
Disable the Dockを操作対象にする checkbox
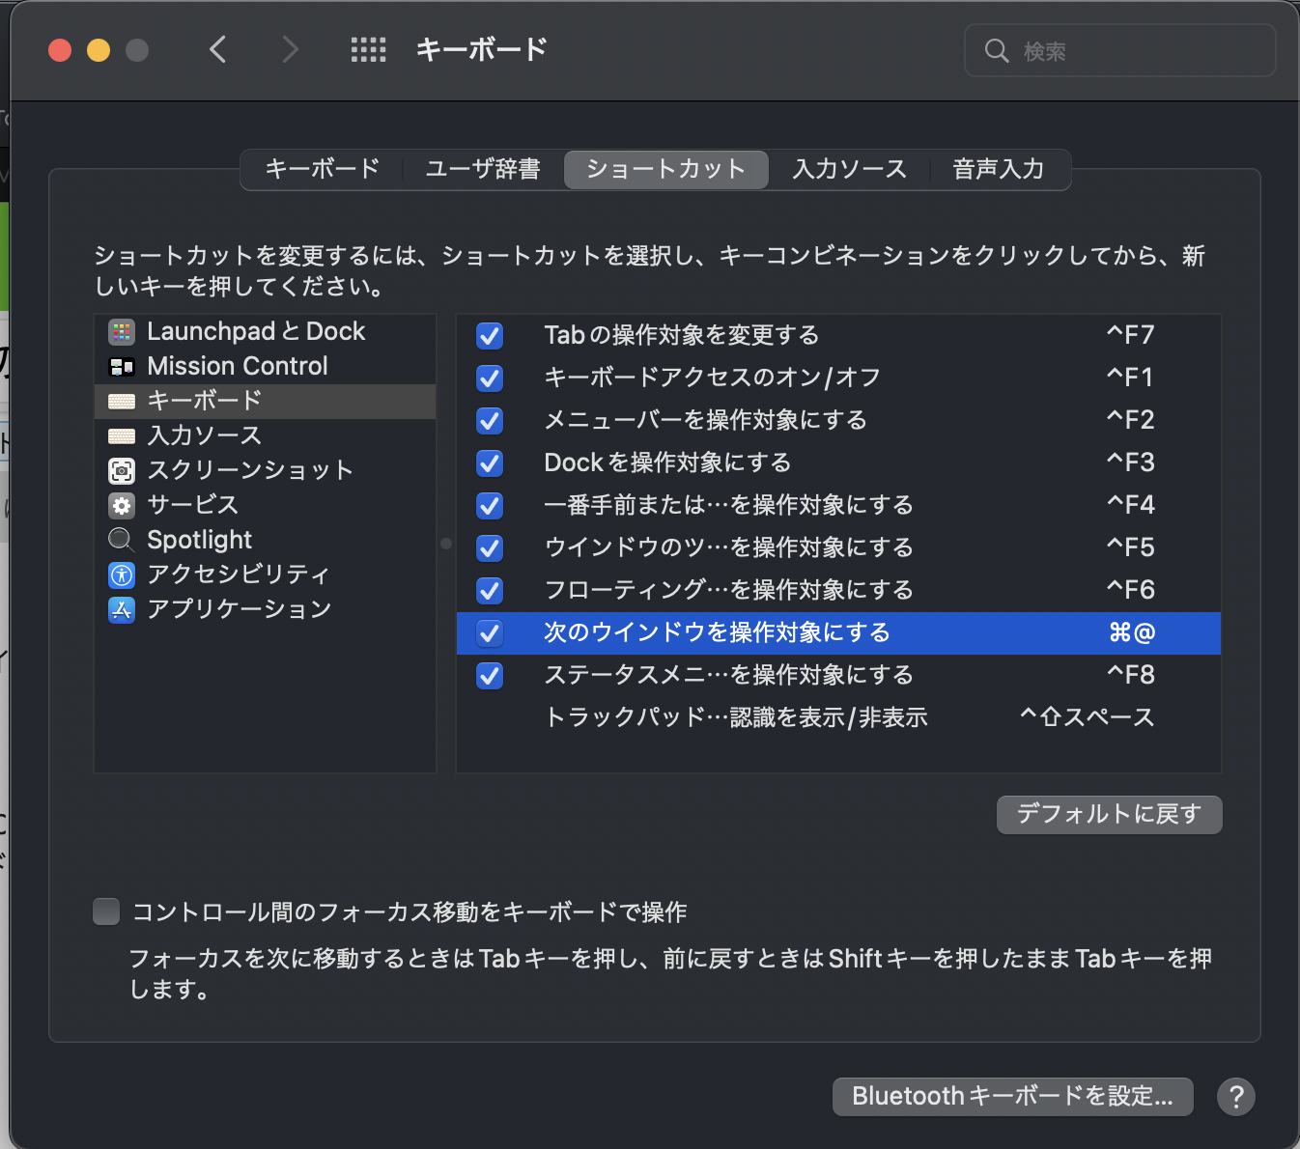pos(490,463)
